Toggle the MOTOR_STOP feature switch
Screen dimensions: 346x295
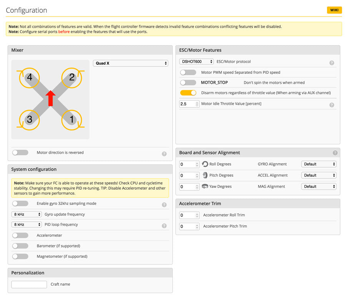[x=188, y=83]
